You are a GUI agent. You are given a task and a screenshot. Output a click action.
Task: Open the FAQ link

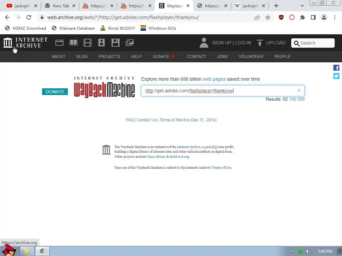click(x=130, y=120)
